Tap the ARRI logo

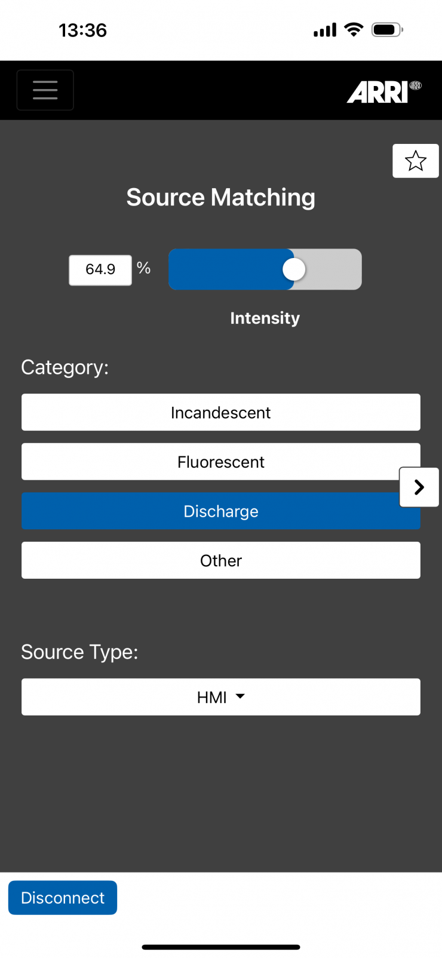pos(383,92)
